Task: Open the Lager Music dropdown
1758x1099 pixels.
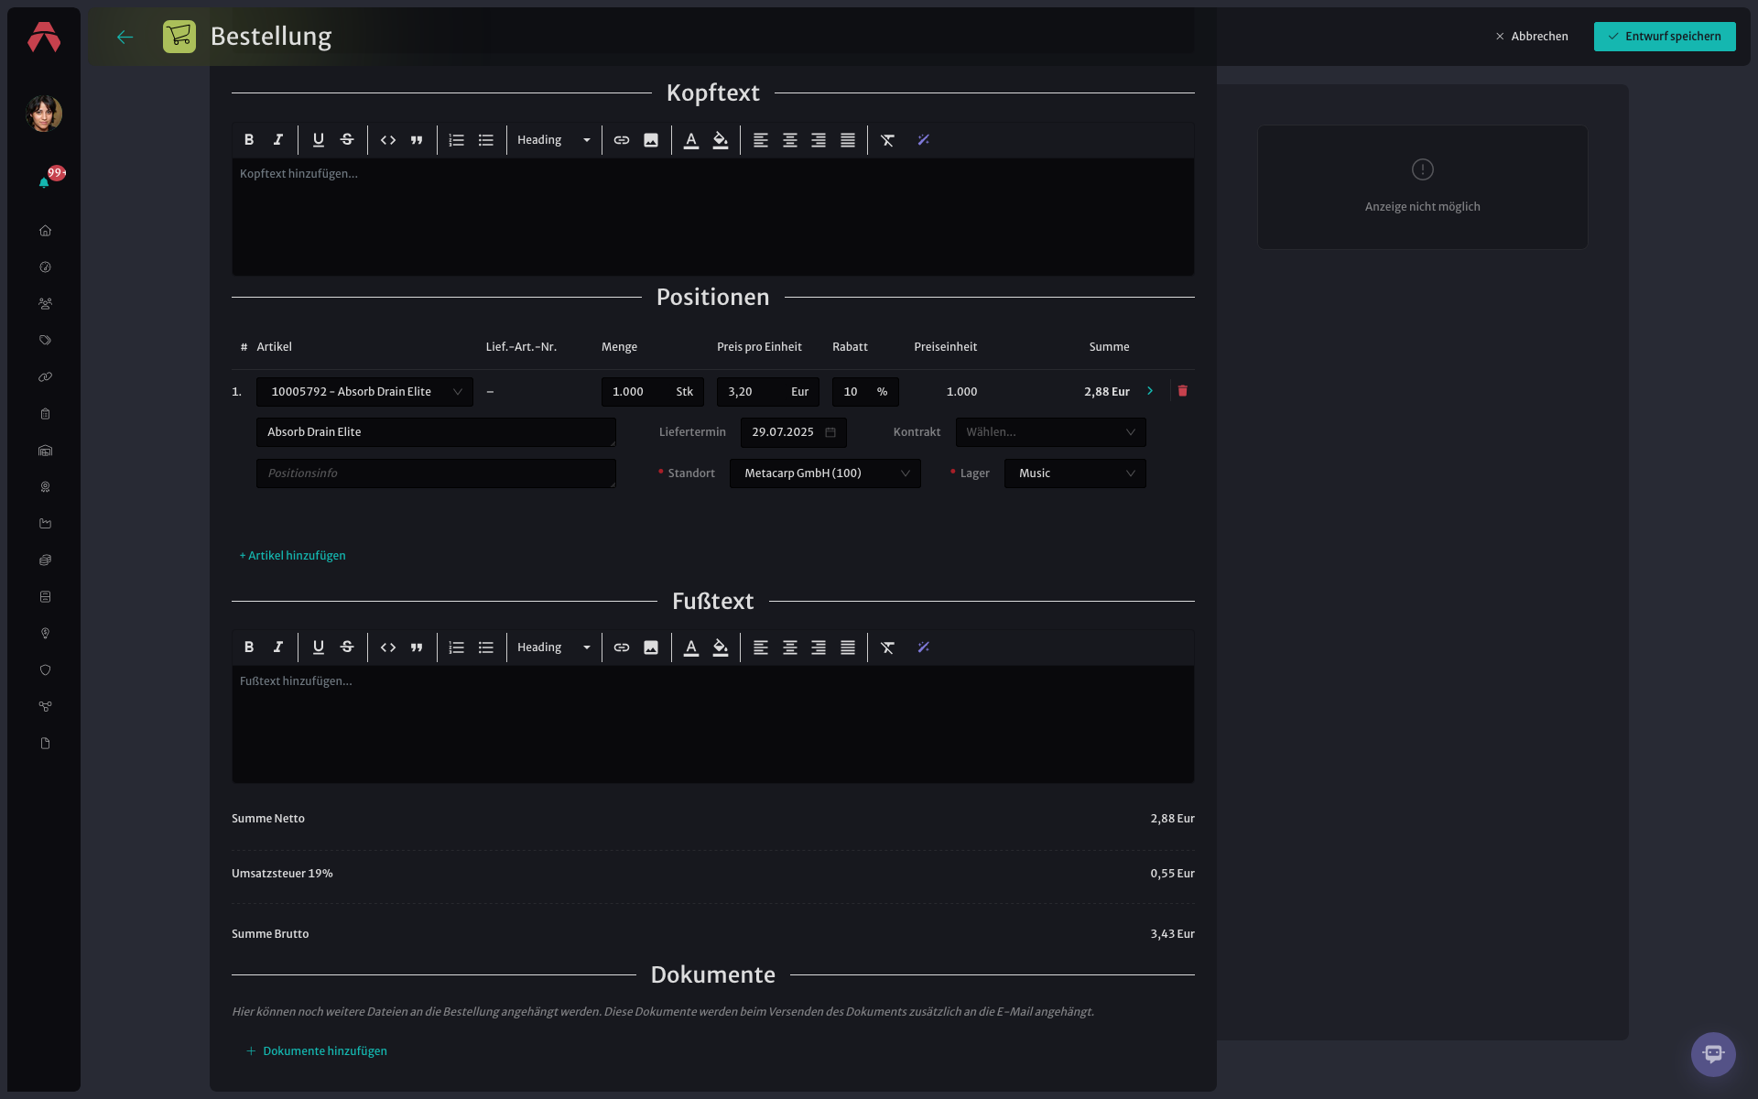Action: 1075,473
